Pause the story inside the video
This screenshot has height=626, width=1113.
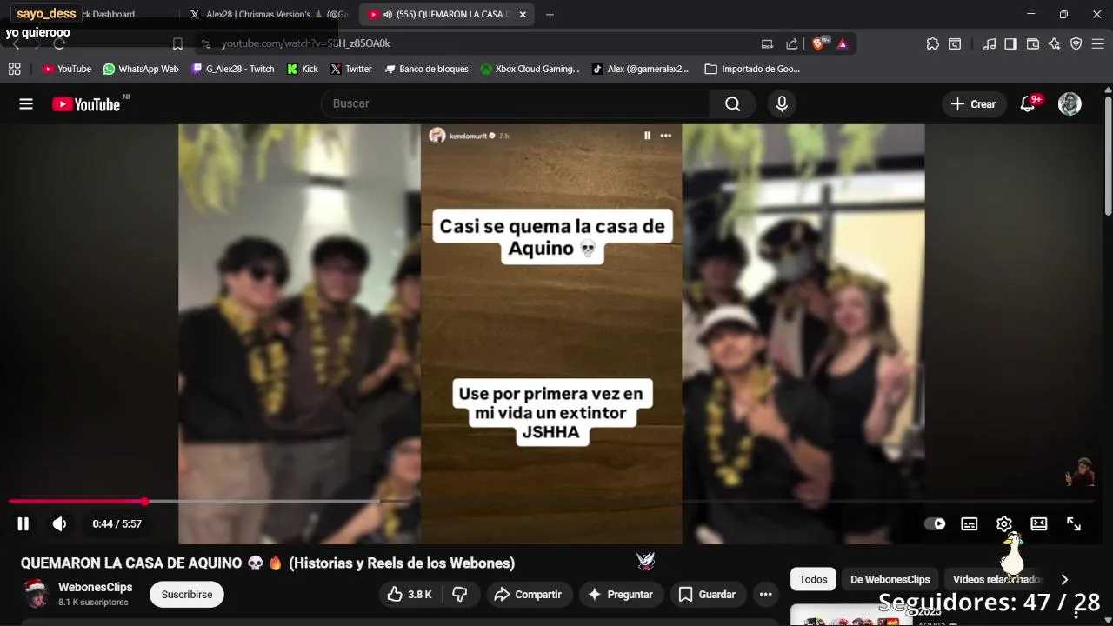647,136
